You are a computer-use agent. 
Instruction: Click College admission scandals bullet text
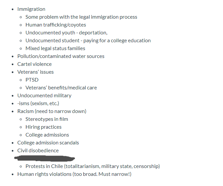pyautogui.click(x=48, y=143)
